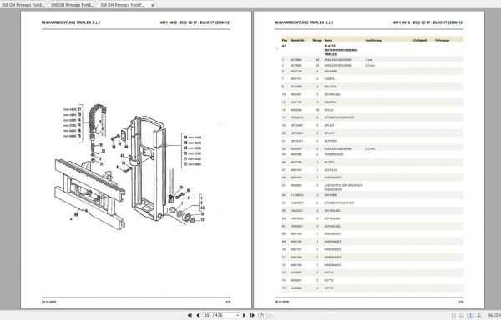Click the date in the left page footer
This screenshot has height=320, width=501.
click(x=48, y=302)
